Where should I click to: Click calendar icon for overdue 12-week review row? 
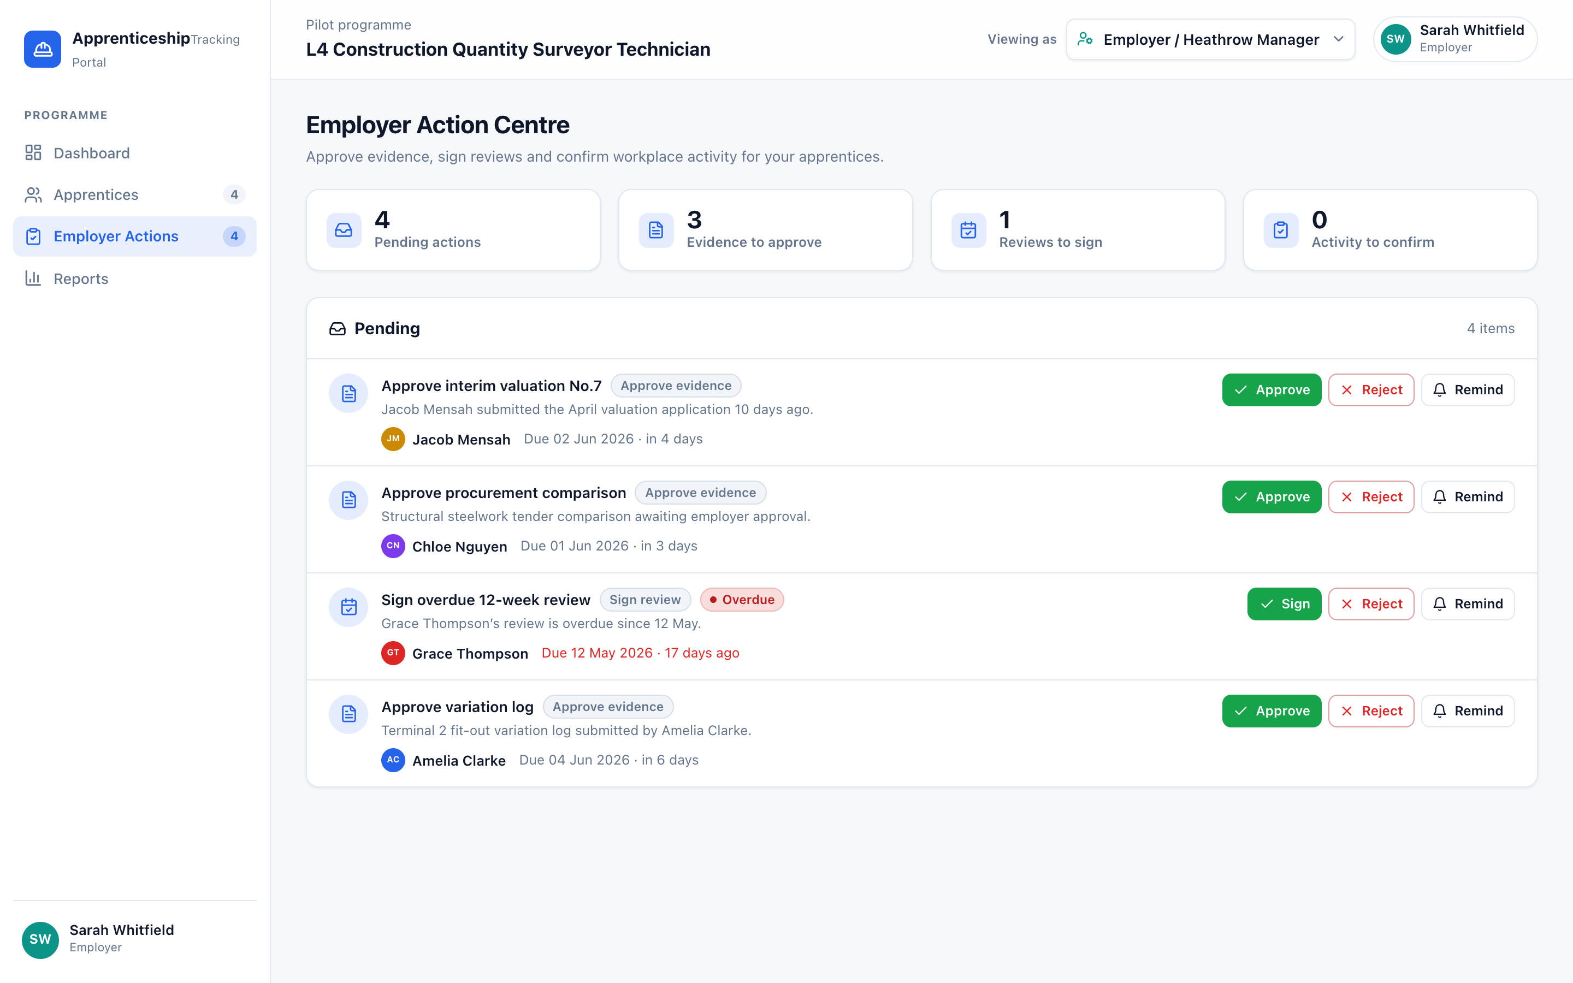pos(349,607)
